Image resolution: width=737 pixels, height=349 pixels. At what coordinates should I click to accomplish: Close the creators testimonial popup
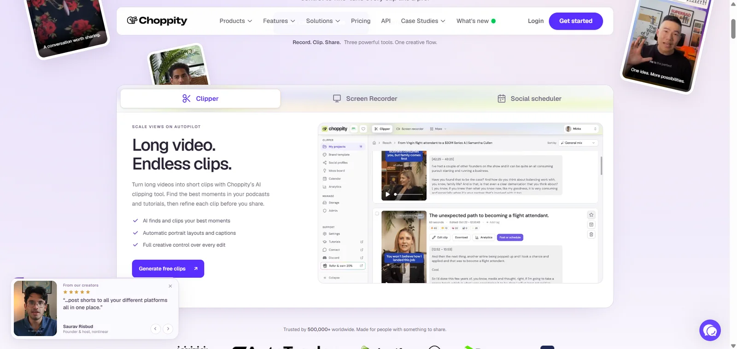(x=170, y=286)
